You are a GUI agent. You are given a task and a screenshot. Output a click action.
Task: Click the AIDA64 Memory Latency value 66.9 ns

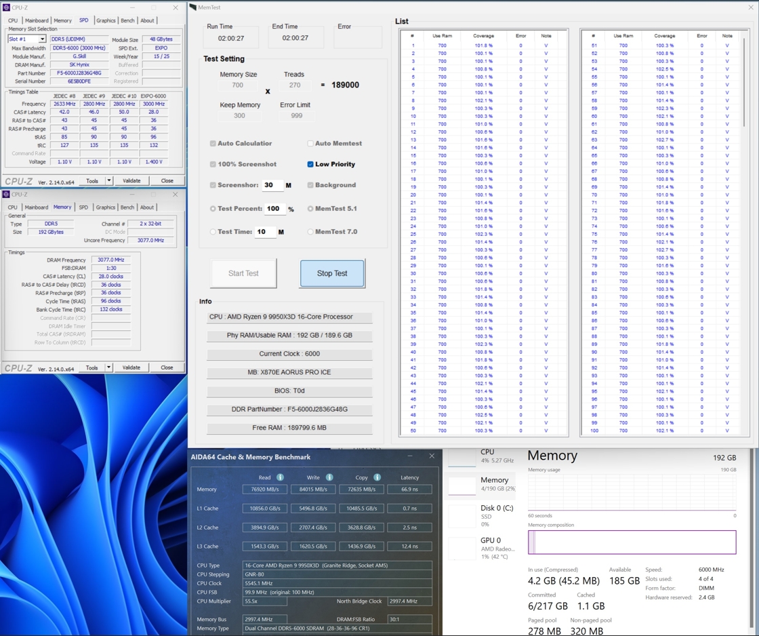(409, 490)
